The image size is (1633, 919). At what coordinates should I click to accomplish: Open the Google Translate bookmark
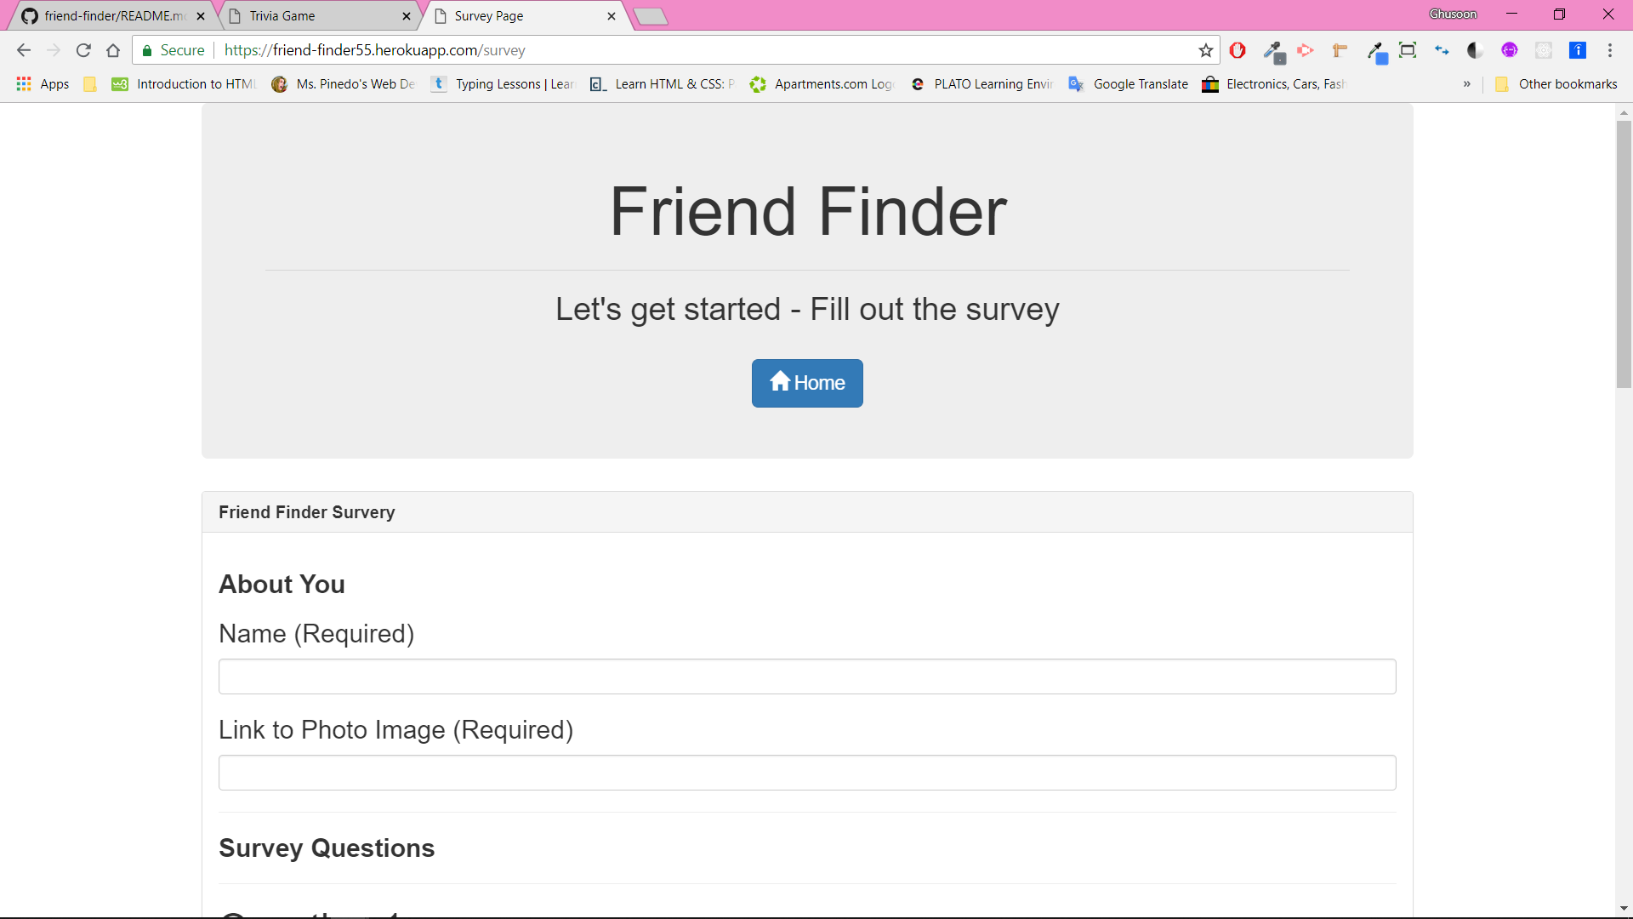[x=1129, y=83]
